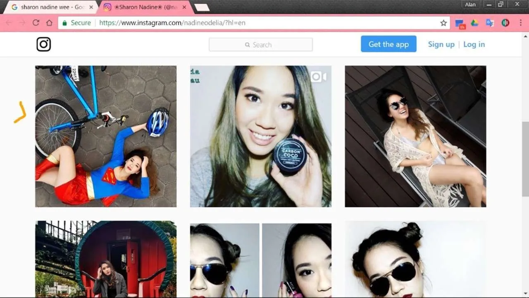Open the Superman costume bicycle photo
The image size is (529, 298).
click(106, 136)
